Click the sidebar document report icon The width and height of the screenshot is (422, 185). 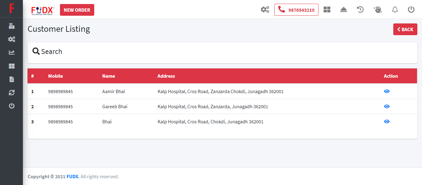tap(11, 79)
